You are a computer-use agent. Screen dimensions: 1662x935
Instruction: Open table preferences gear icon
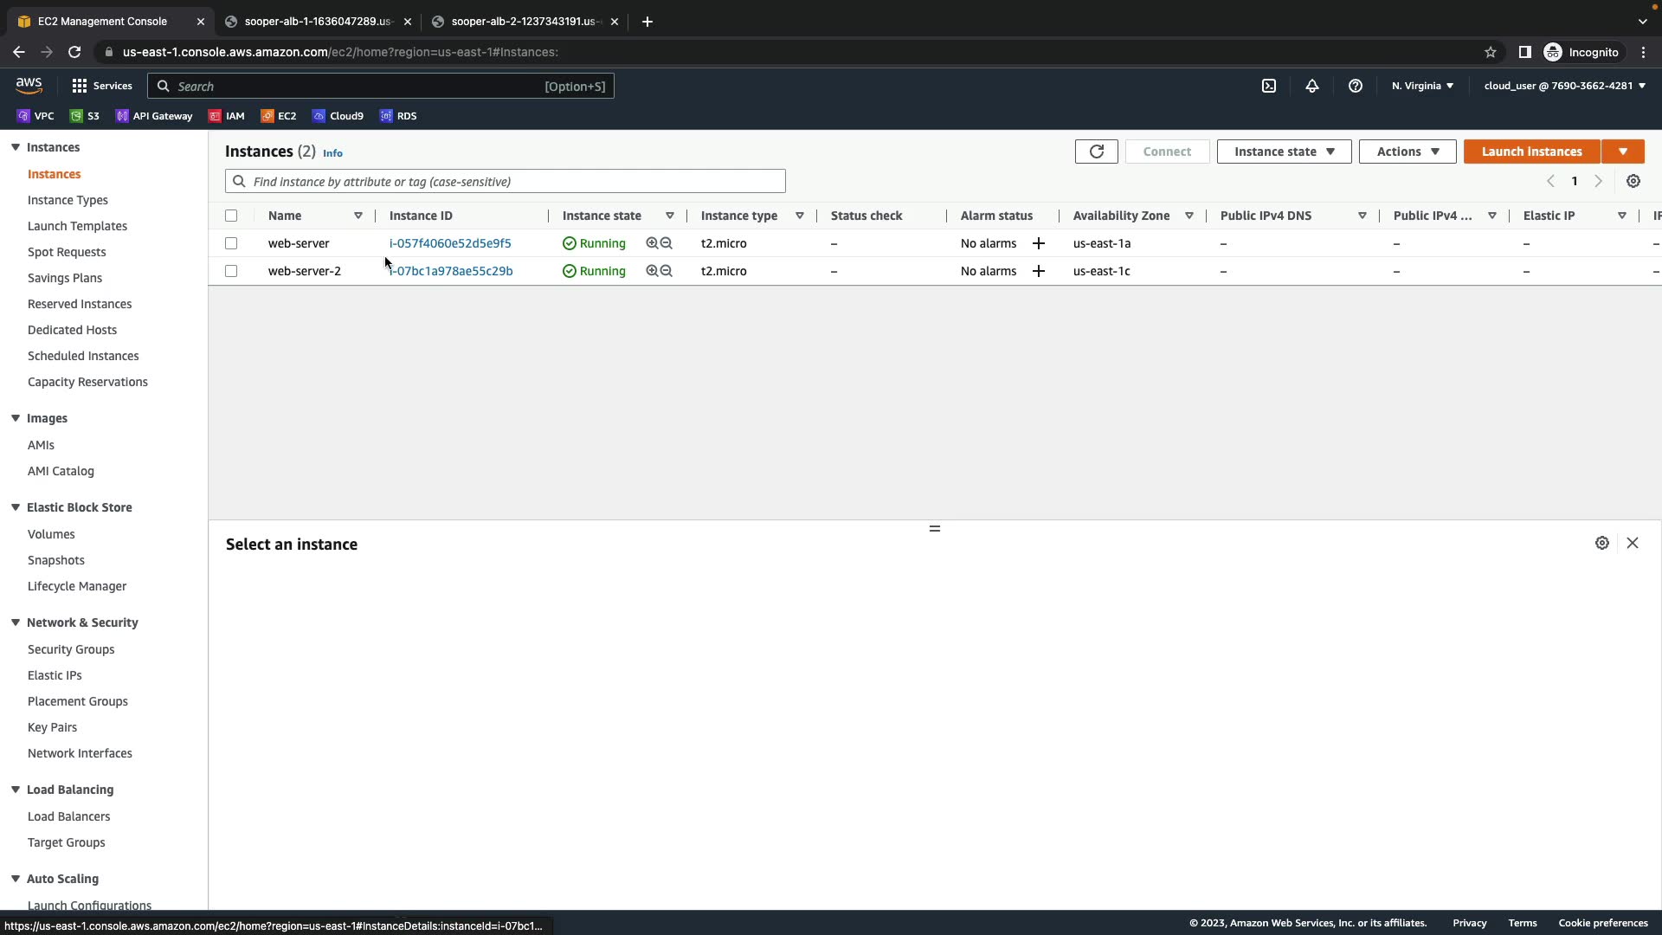point(1633,181)
